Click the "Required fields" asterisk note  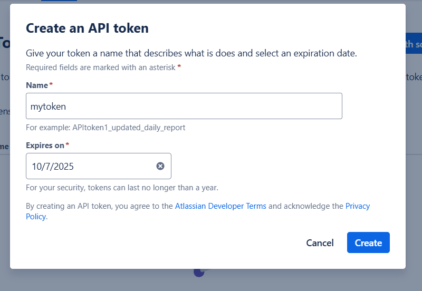coord(103,67)
